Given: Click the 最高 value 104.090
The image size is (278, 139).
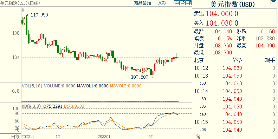Looking at the screenshot, I should click(265, 46).
